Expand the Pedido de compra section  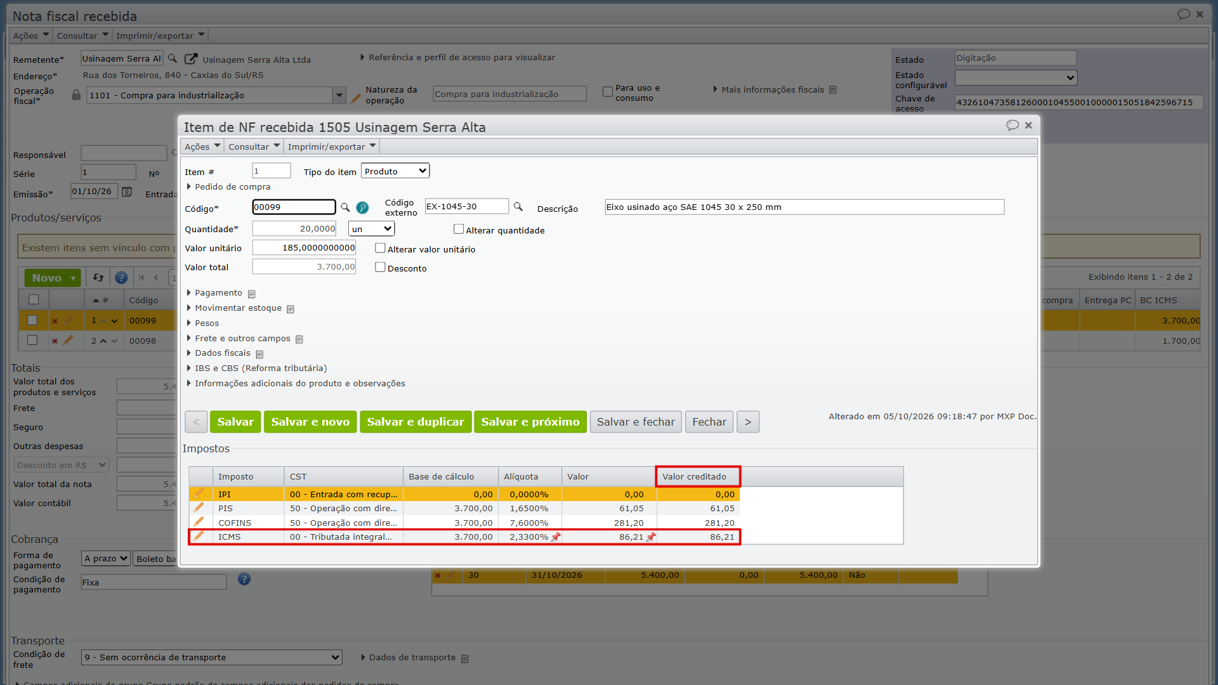coord(232,186)
